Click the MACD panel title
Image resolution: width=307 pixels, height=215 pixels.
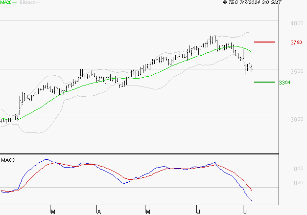click(8, 160)
